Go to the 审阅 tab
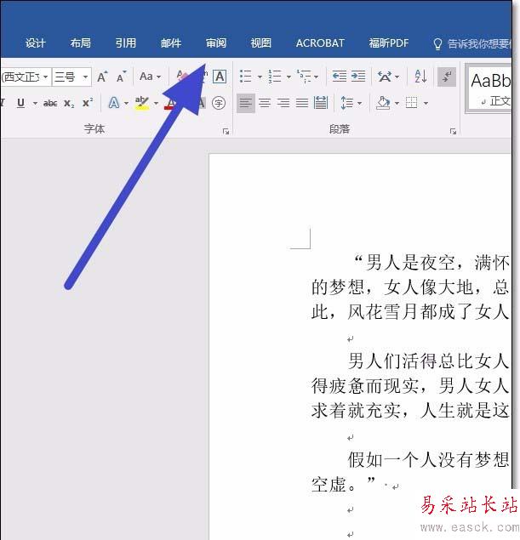 point(216,43)
